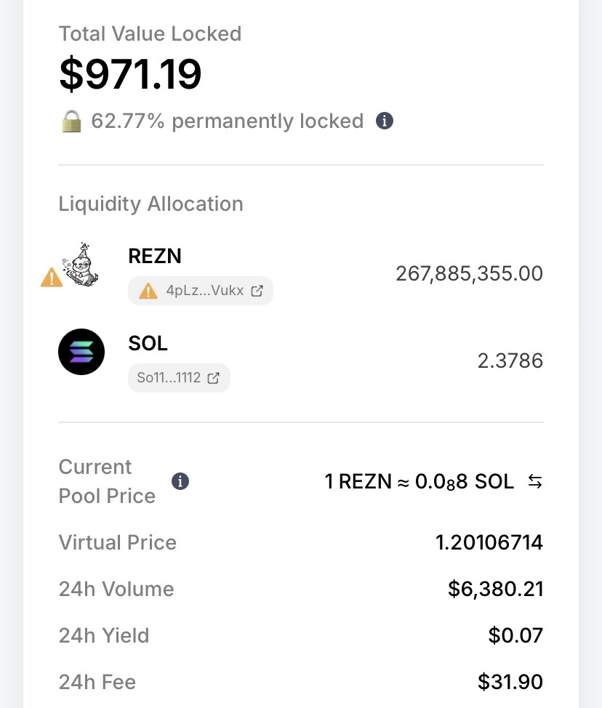Image resolution: width=602 pixels, height=708 pixels.
Task: Open info tooltip next to permanently locked
Action: tap(385, 121)
